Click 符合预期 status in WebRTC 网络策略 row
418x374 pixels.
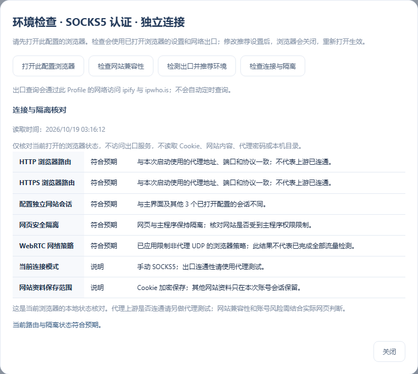point(104,245)
